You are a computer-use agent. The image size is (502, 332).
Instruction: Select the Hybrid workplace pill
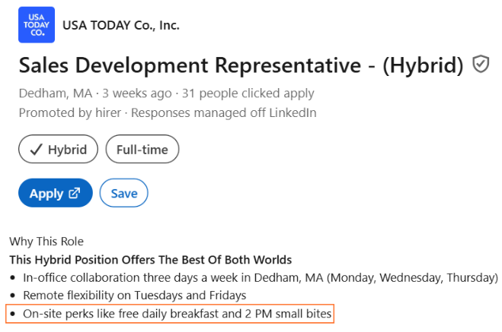pos(58,149)
